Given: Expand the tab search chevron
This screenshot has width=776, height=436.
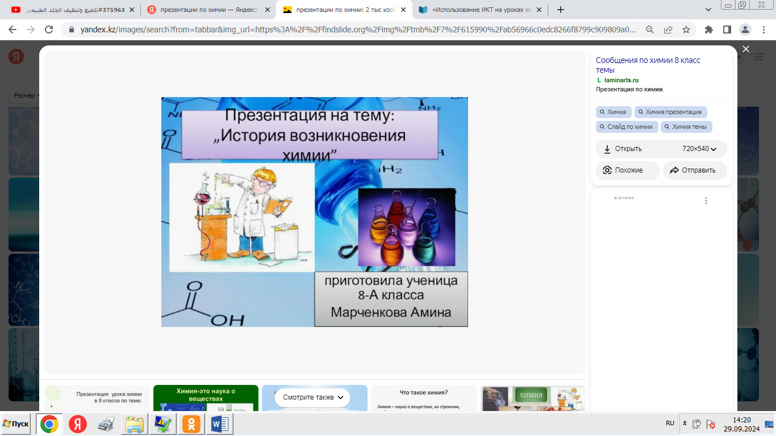Looking at the screenshot, I should 708,10.
